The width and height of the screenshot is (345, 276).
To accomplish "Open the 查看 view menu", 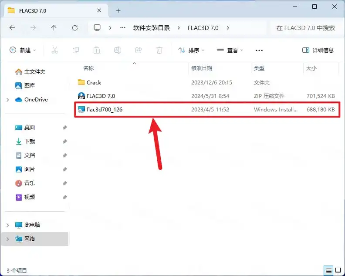I will [x=230, y=50].
